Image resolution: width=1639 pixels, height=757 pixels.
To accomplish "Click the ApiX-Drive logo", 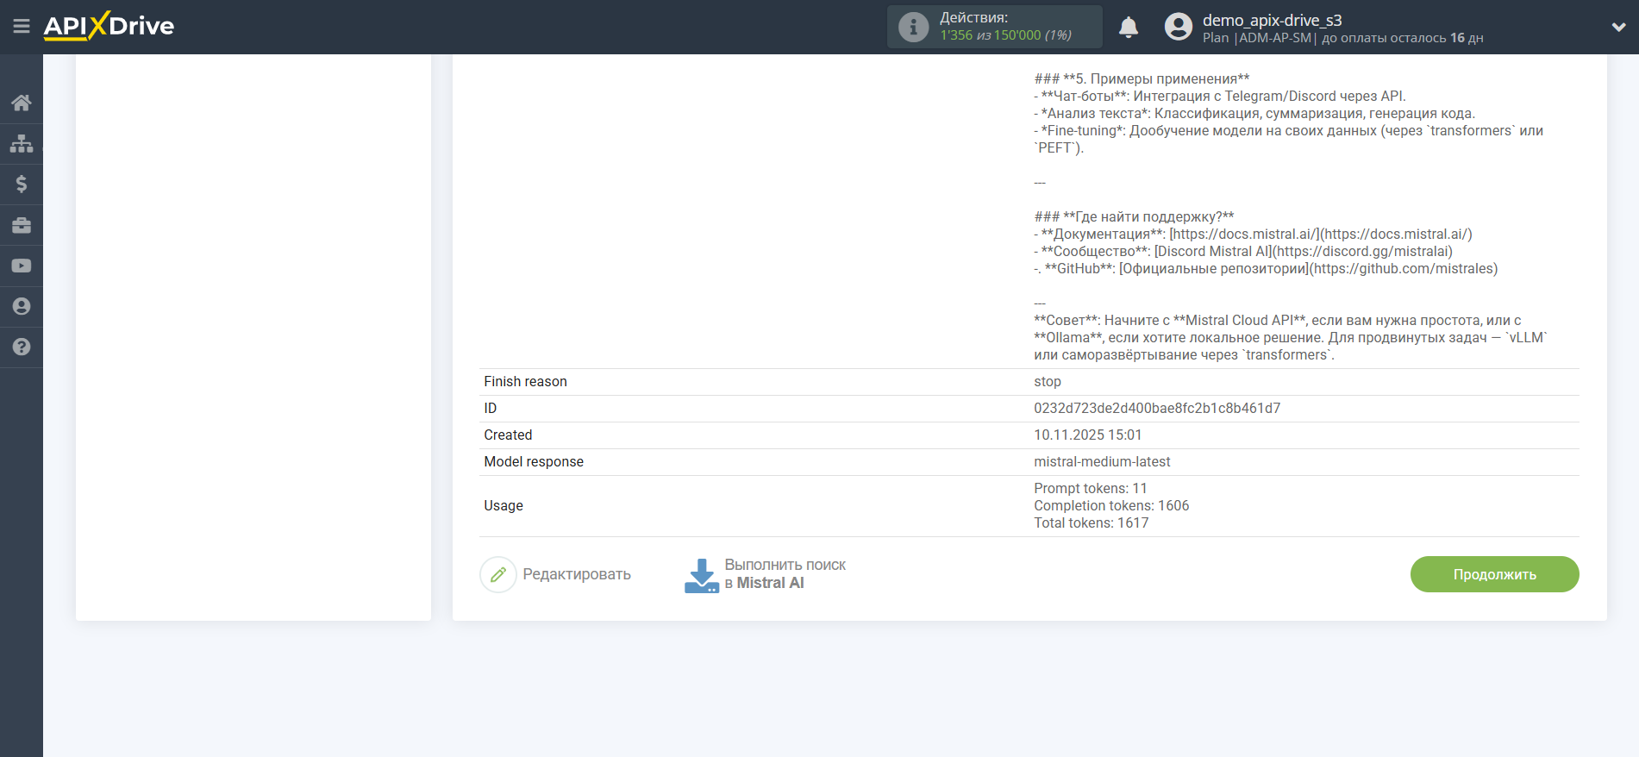I will coord(109,27).
